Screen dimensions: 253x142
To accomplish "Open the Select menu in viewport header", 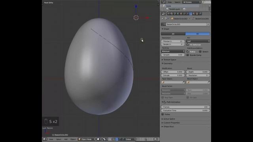I will coord(59,139).
